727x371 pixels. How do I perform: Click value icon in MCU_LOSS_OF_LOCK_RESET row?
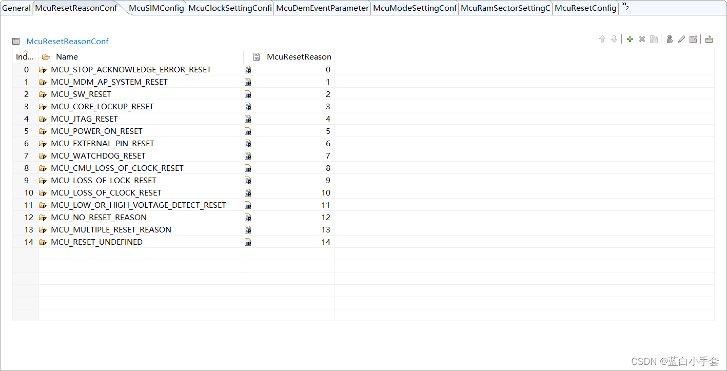click(x=248, y=181)
